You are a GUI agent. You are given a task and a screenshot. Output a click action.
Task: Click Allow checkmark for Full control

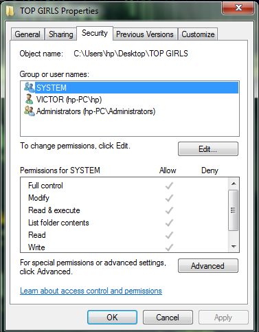pyautogui.click(x=169, y=186)
